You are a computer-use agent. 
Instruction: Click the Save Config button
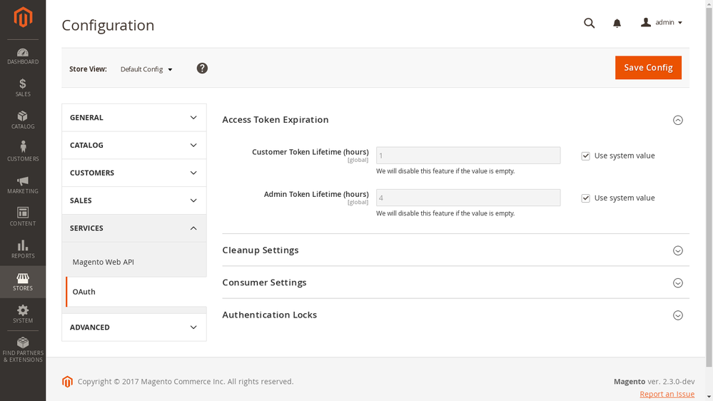pos(648,68)
